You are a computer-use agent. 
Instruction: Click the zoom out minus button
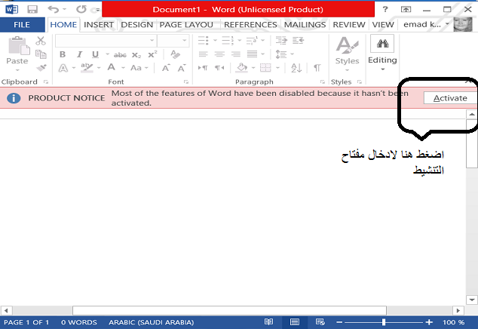(x=339, y=322)
